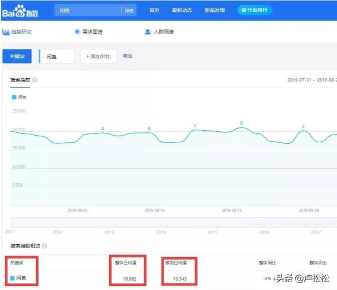Click marker E on the trend line

click(303, 126)
